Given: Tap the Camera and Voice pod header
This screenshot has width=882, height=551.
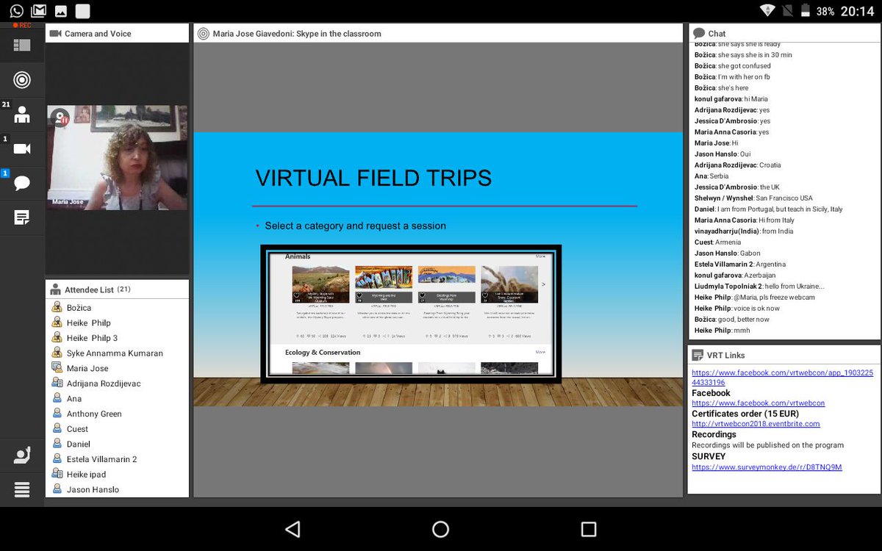Looking at the screenshot, I should click(x=117, y=33).
